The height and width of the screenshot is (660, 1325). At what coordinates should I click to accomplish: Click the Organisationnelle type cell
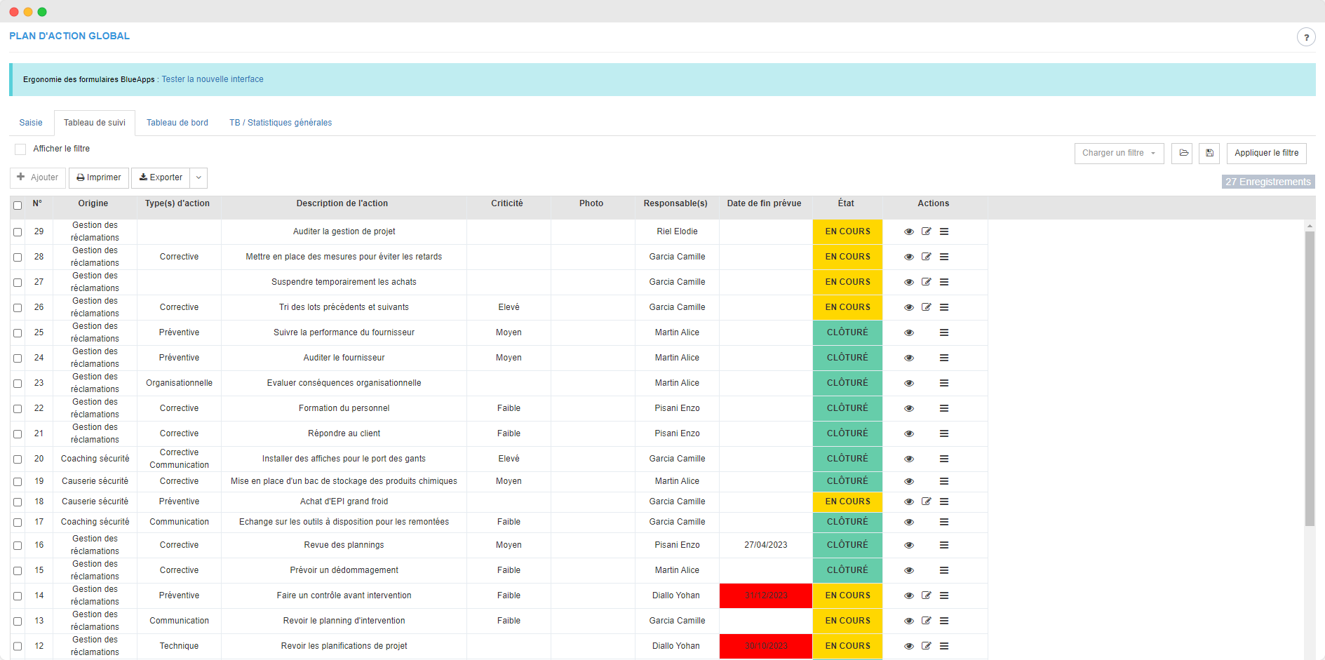[179, 383]
